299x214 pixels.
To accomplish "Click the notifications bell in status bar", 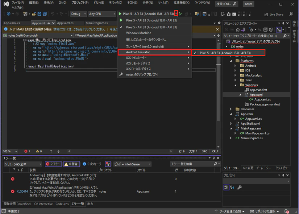I will point(287,211).
